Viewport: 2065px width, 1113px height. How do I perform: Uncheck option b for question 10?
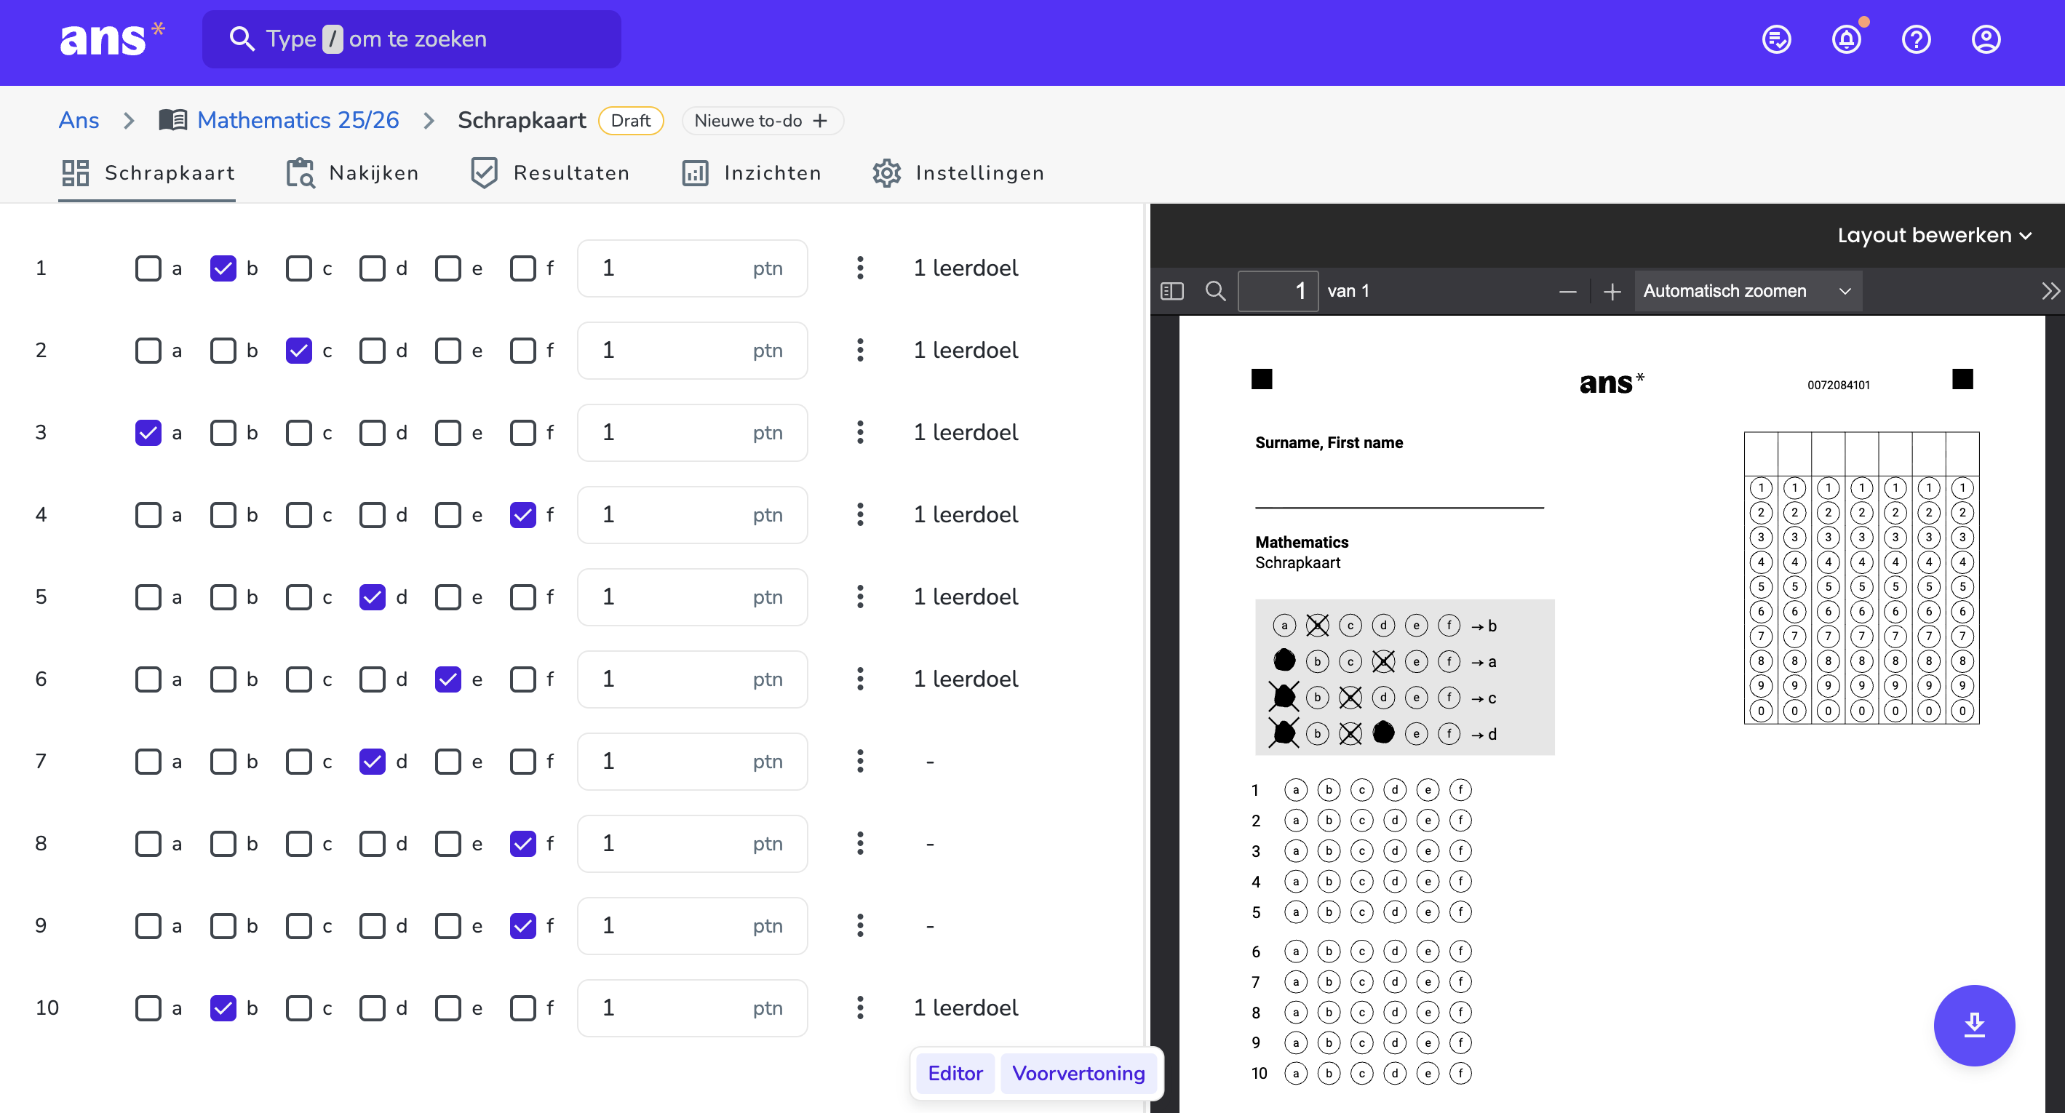223,1008
